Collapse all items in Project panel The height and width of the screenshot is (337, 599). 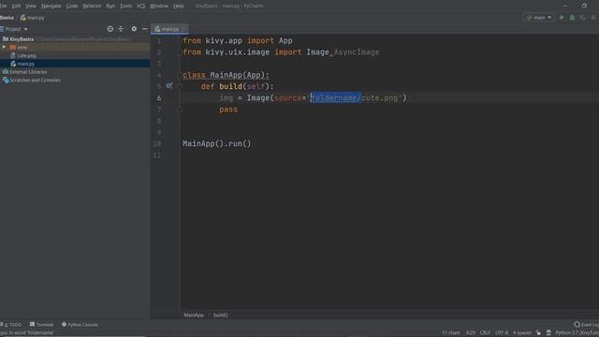tap(121, 29)
